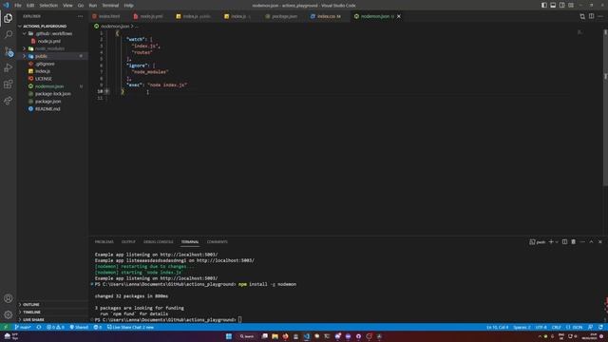Open Windows Start button on taskbar

point(229,336)
